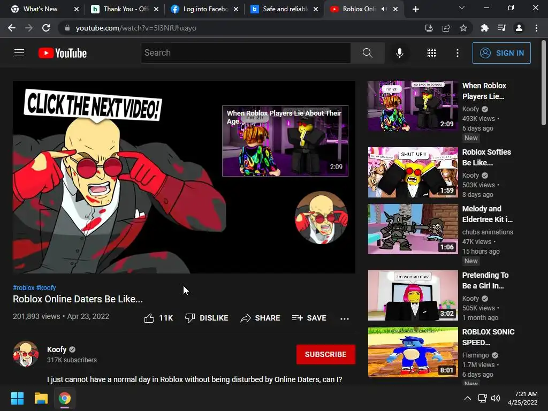Go to the YouTube home logo
This screenshot has height=411, width=548.
pyautogui.click(x=63, y=53)
